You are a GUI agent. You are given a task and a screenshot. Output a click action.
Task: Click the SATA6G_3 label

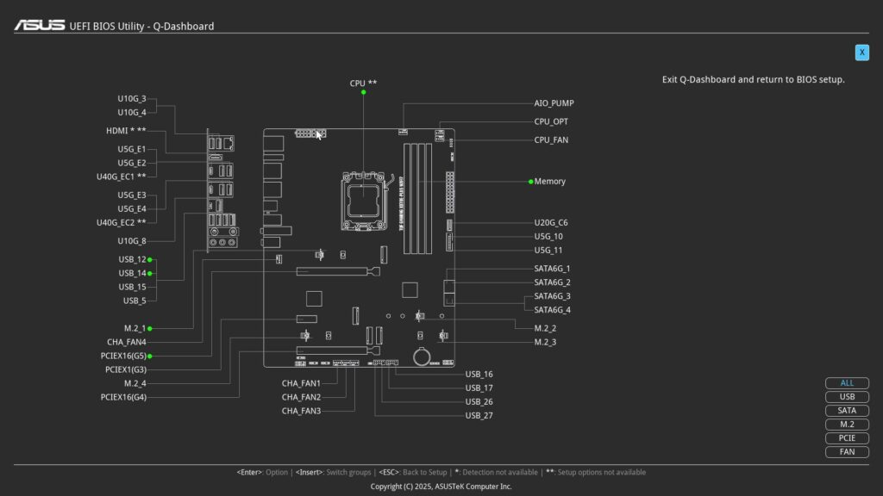[x=552, y=296]
